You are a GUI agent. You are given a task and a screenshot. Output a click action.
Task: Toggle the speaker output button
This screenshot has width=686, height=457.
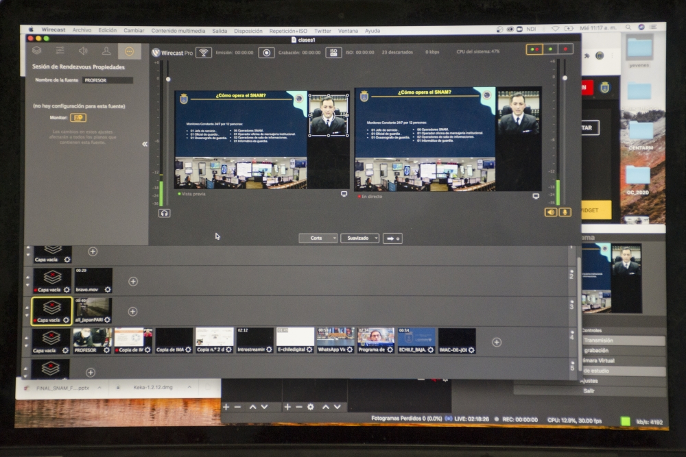point(550,212)
